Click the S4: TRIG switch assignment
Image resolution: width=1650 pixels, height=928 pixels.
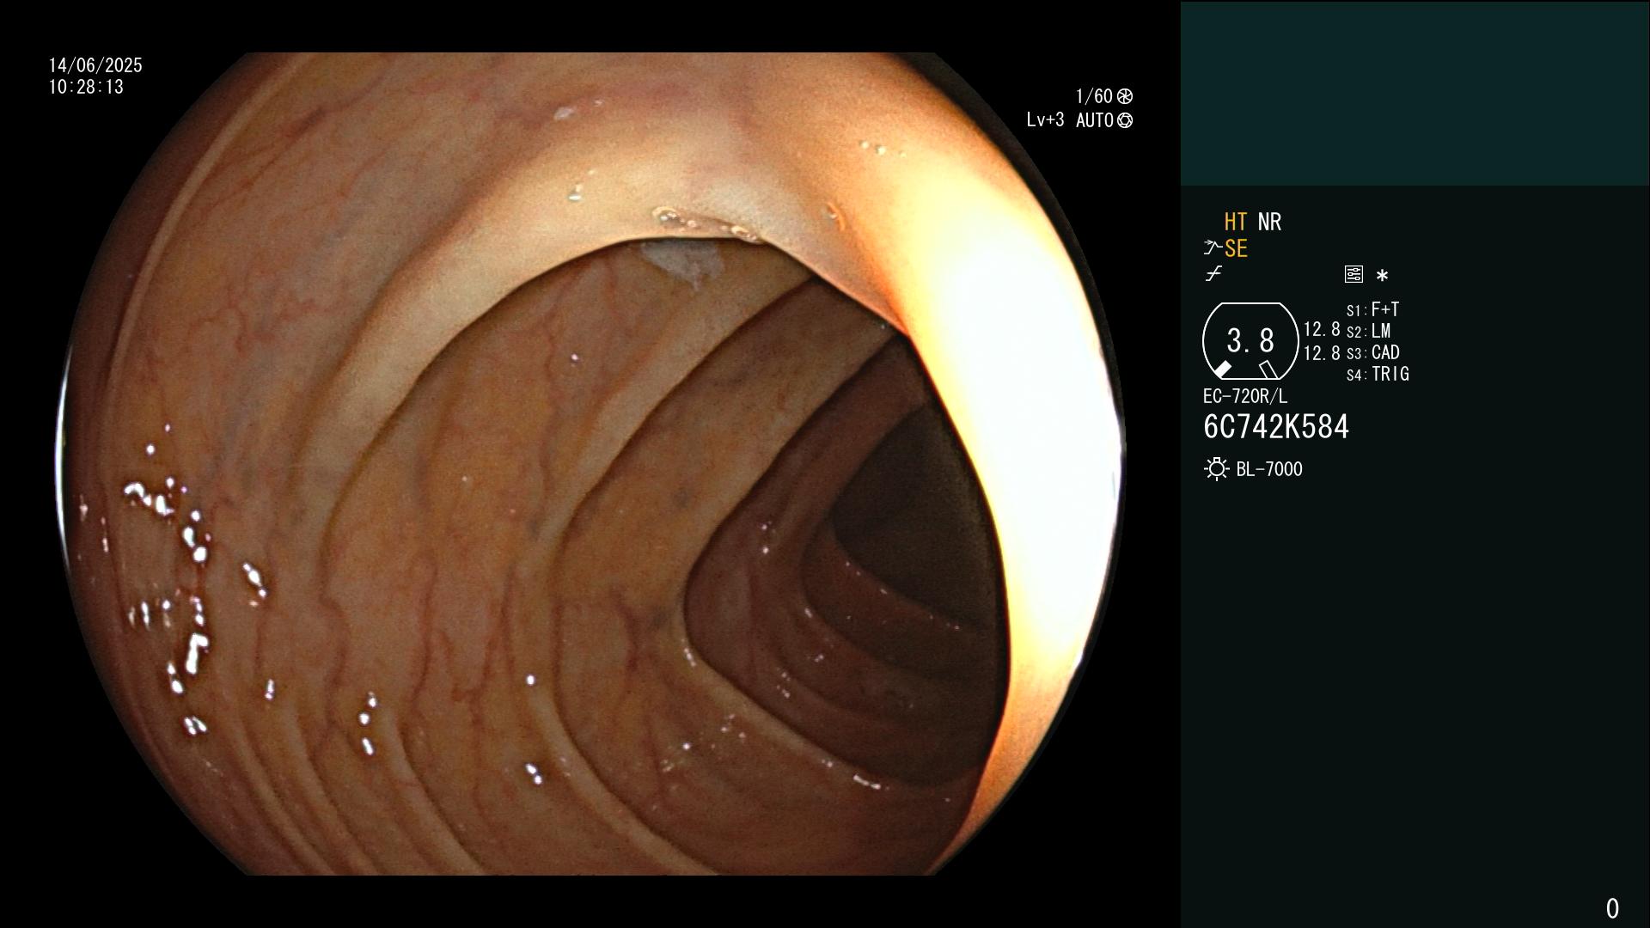point(1378,374)
